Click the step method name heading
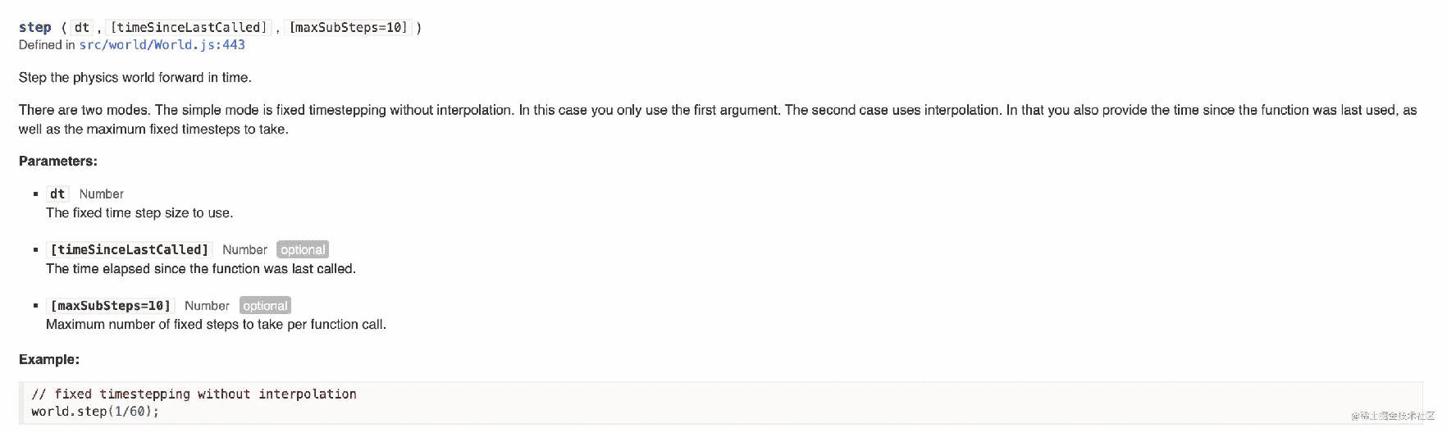Viewport: 1447px width, 433px height. (x=34, y=27)
